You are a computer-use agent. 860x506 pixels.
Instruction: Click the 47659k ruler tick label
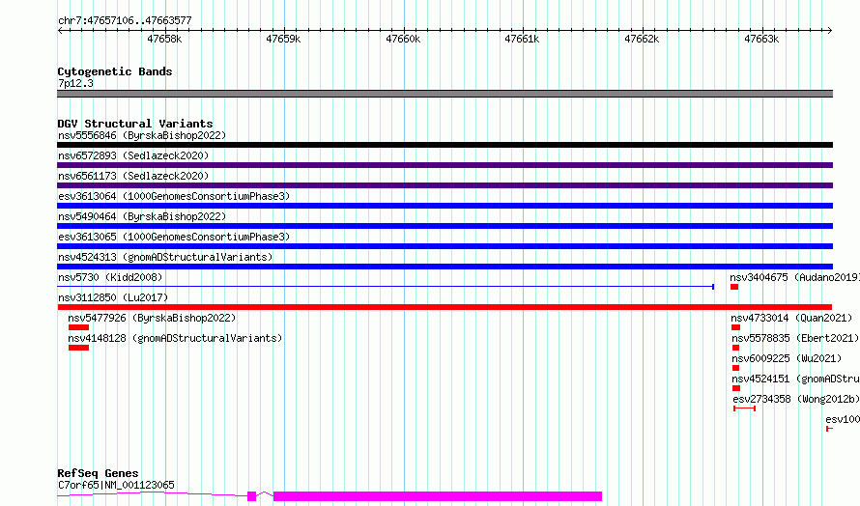[x=283, y=39]
